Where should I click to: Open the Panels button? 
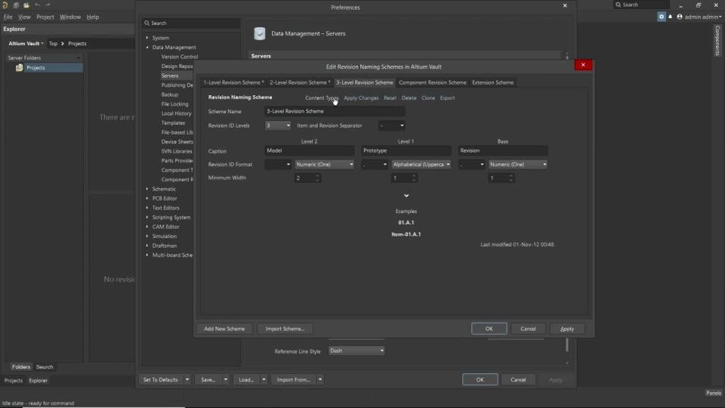click(714, 393)
